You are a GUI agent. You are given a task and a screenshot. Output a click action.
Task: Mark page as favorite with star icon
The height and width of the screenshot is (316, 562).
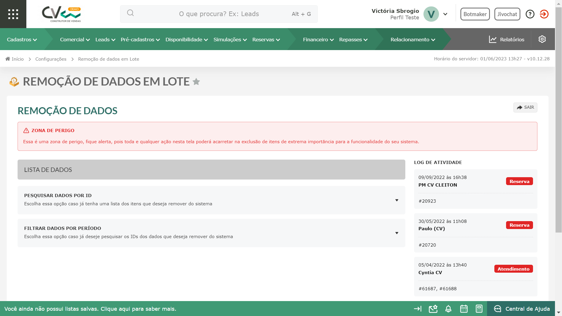click(x=196, y=82)
